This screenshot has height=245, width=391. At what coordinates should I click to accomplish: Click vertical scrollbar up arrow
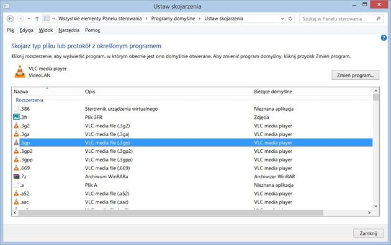[x=376, y=90]
